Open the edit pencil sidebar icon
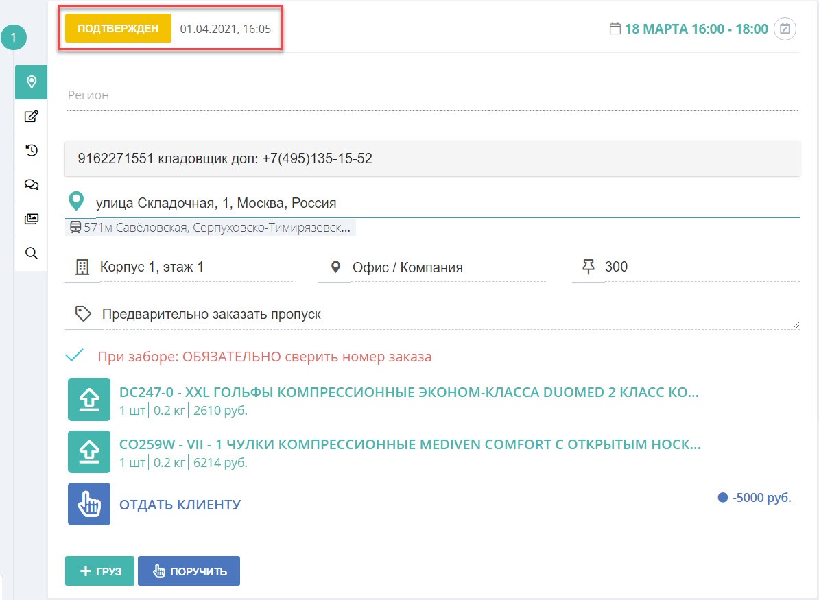The height and width of the screenshot is (600, 819). (x=32, y=116)
